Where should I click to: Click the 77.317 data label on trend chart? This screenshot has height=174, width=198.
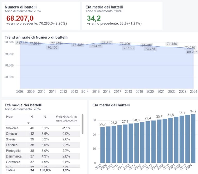point(107,43)
